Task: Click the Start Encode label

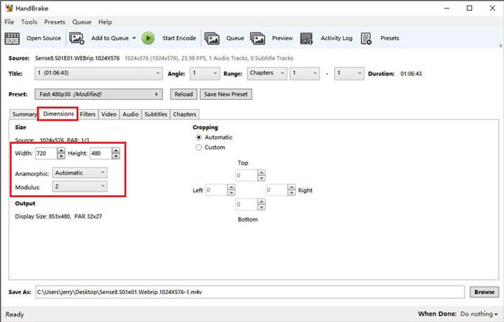Action: [x=179, y=38]
